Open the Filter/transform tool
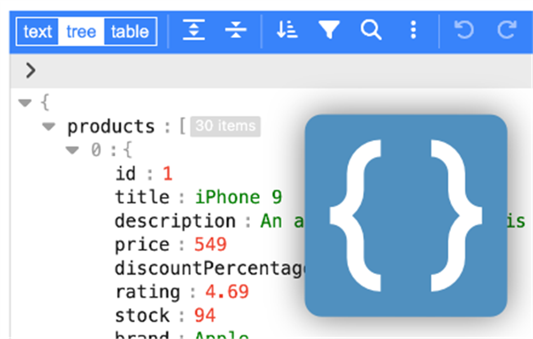The height and width of the screenshot is (339, 533). click(x=329, y=31)
